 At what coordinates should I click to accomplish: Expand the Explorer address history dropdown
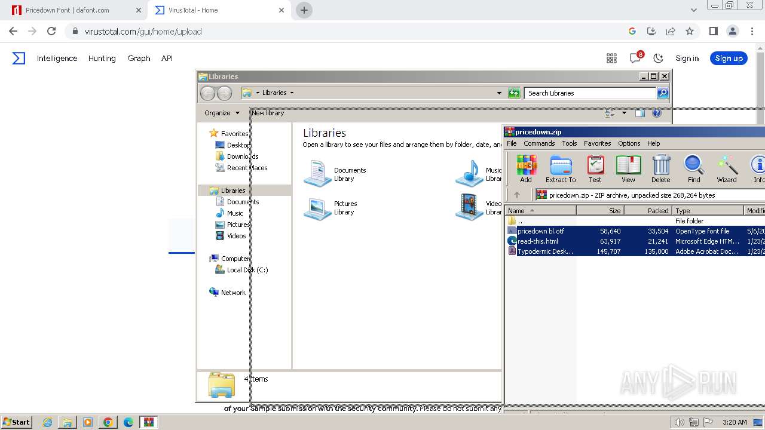click(x=499, y=93)
